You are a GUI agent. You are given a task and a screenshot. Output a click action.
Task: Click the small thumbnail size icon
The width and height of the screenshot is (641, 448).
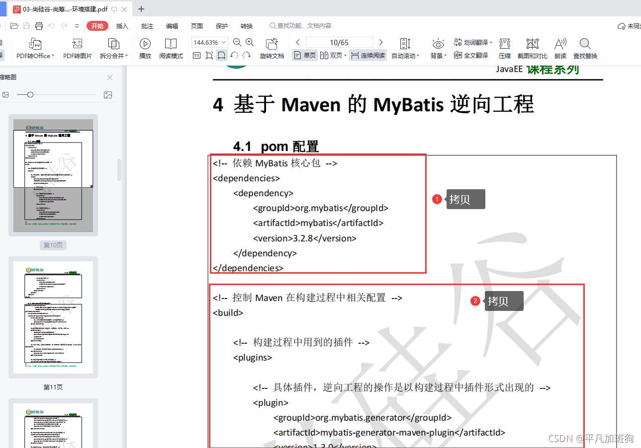(5, 94)
